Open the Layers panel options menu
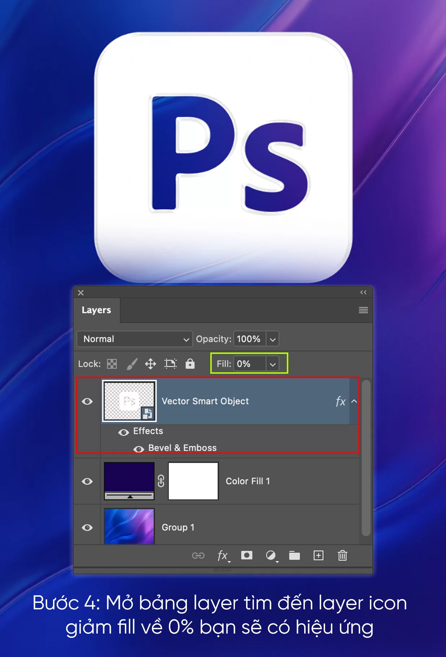Image resolution: width=446 pixels, height=657 pixels. coord(363,310)
